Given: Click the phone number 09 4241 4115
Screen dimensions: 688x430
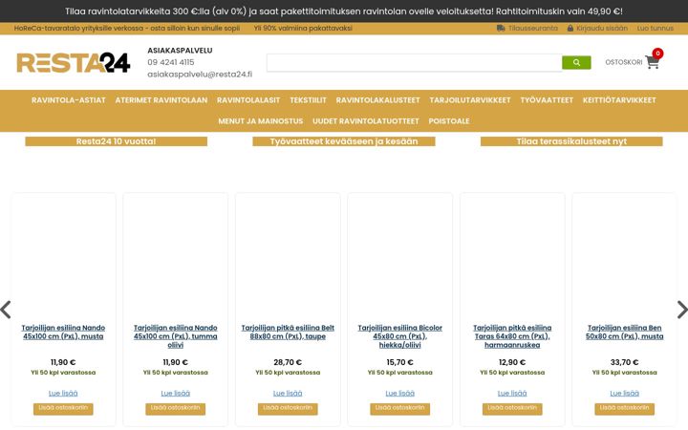Looking at the screenshot, I should (x=171, y=62).
